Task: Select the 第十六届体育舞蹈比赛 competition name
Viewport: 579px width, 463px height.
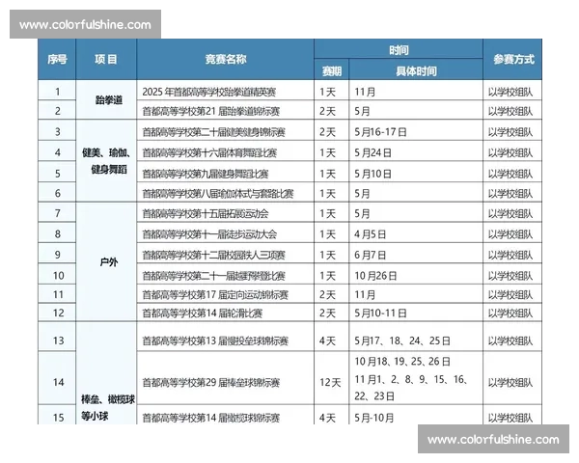Action: (209, 152)
